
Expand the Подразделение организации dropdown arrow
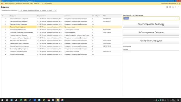coord(54,10)
